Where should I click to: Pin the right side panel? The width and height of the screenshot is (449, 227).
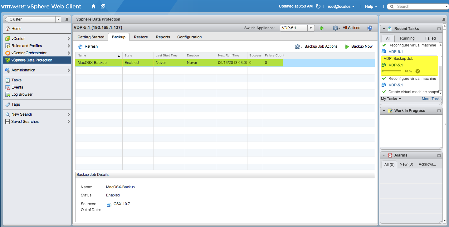tap(444, 19)
